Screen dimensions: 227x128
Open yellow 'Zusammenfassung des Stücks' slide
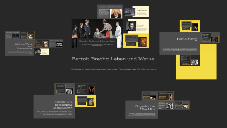(x=136, y=41)
